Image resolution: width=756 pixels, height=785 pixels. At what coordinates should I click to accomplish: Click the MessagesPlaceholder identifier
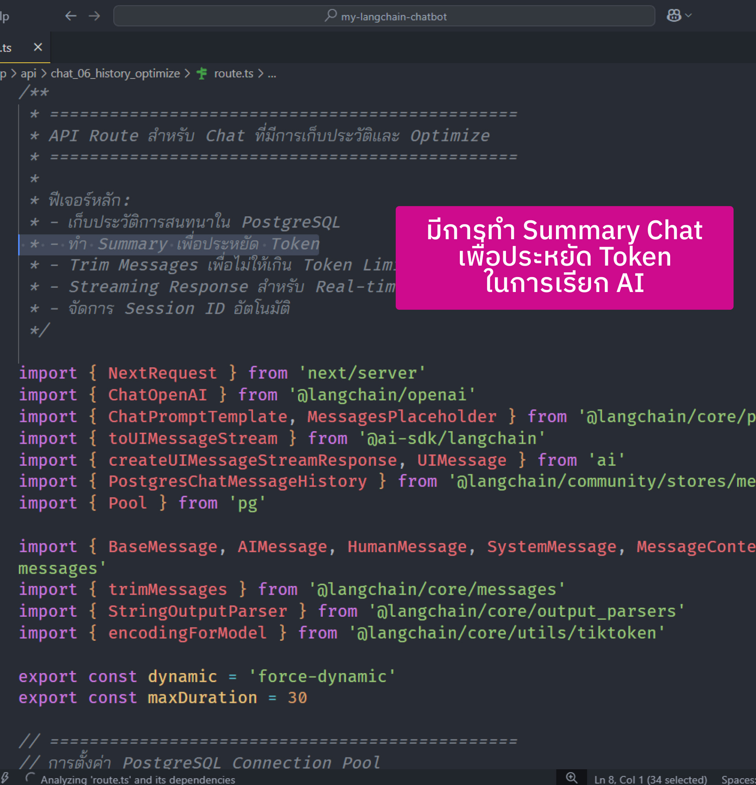tap(402, 417)
